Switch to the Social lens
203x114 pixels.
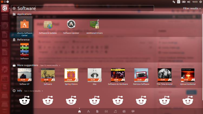(x=133, y=111)
